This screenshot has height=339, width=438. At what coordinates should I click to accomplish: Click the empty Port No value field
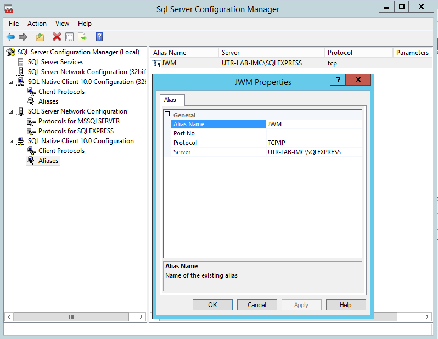click(314, 133)
